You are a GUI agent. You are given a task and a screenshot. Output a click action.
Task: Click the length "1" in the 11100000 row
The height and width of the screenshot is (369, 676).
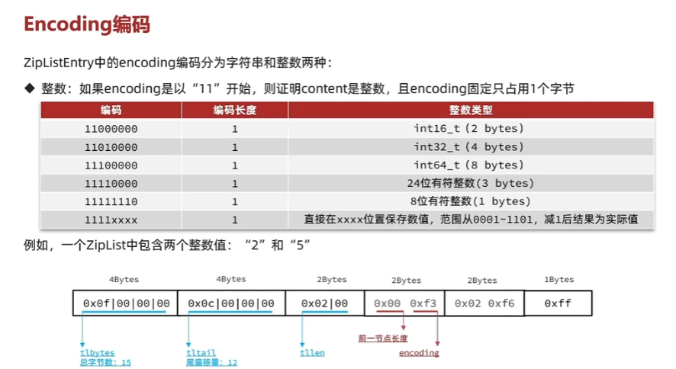pyautogui.click(x=235, y=165)
